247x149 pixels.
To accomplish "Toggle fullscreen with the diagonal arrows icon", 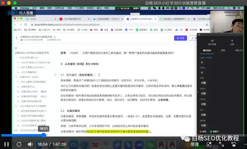I will point(221,144).
